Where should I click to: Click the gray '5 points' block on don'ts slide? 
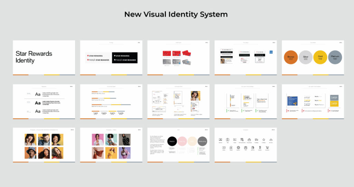(x=334, y=98)
